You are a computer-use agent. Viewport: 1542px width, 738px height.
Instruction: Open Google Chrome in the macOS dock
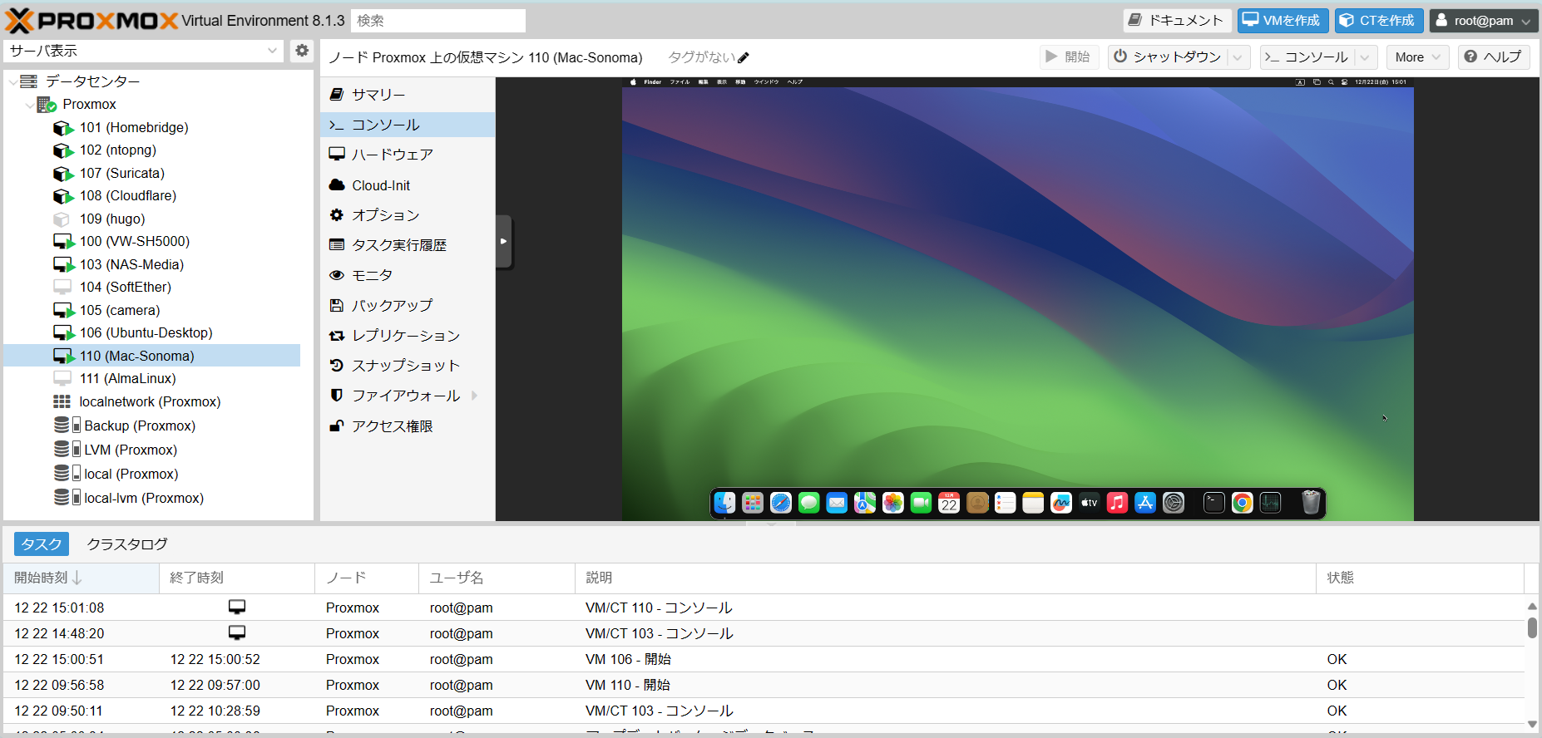pos(1242,503)
